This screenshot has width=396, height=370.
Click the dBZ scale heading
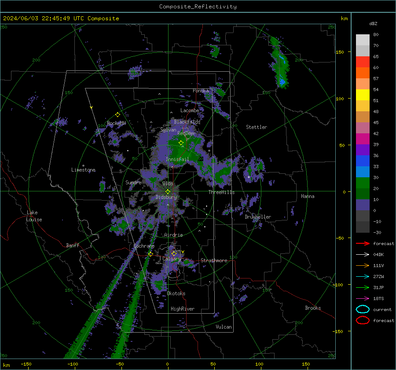(x=373, y=23)
